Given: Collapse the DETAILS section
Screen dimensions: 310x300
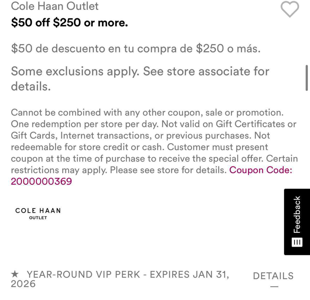Looking at the screenshot, I should [273, 276].
